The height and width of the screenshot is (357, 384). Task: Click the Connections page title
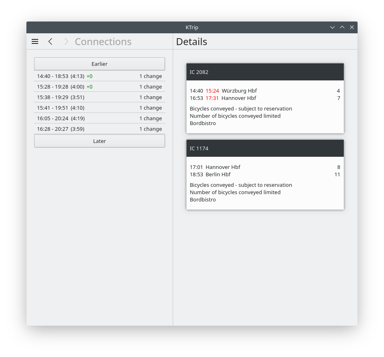tap(103, 41)
